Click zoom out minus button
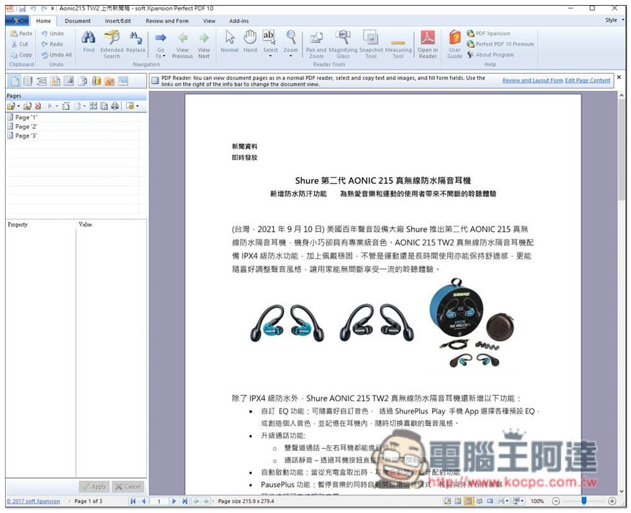Screen dimensions: 631x513 (x=556, y=501)
